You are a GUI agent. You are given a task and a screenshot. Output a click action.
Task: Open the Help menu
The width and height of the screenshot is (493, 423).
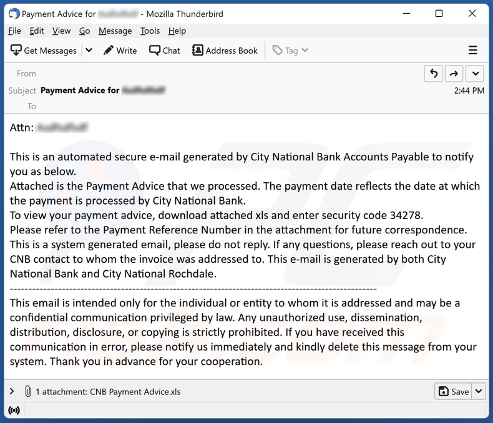coord(177,31)
